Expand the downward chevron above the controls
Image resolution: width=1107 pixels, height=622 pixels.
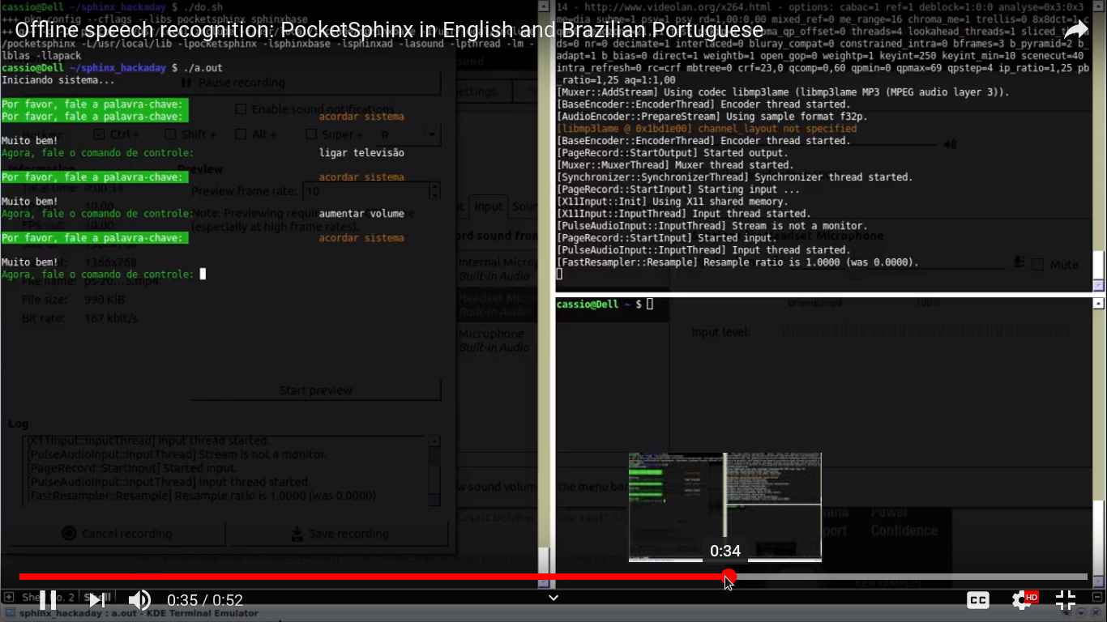point(553,598)
